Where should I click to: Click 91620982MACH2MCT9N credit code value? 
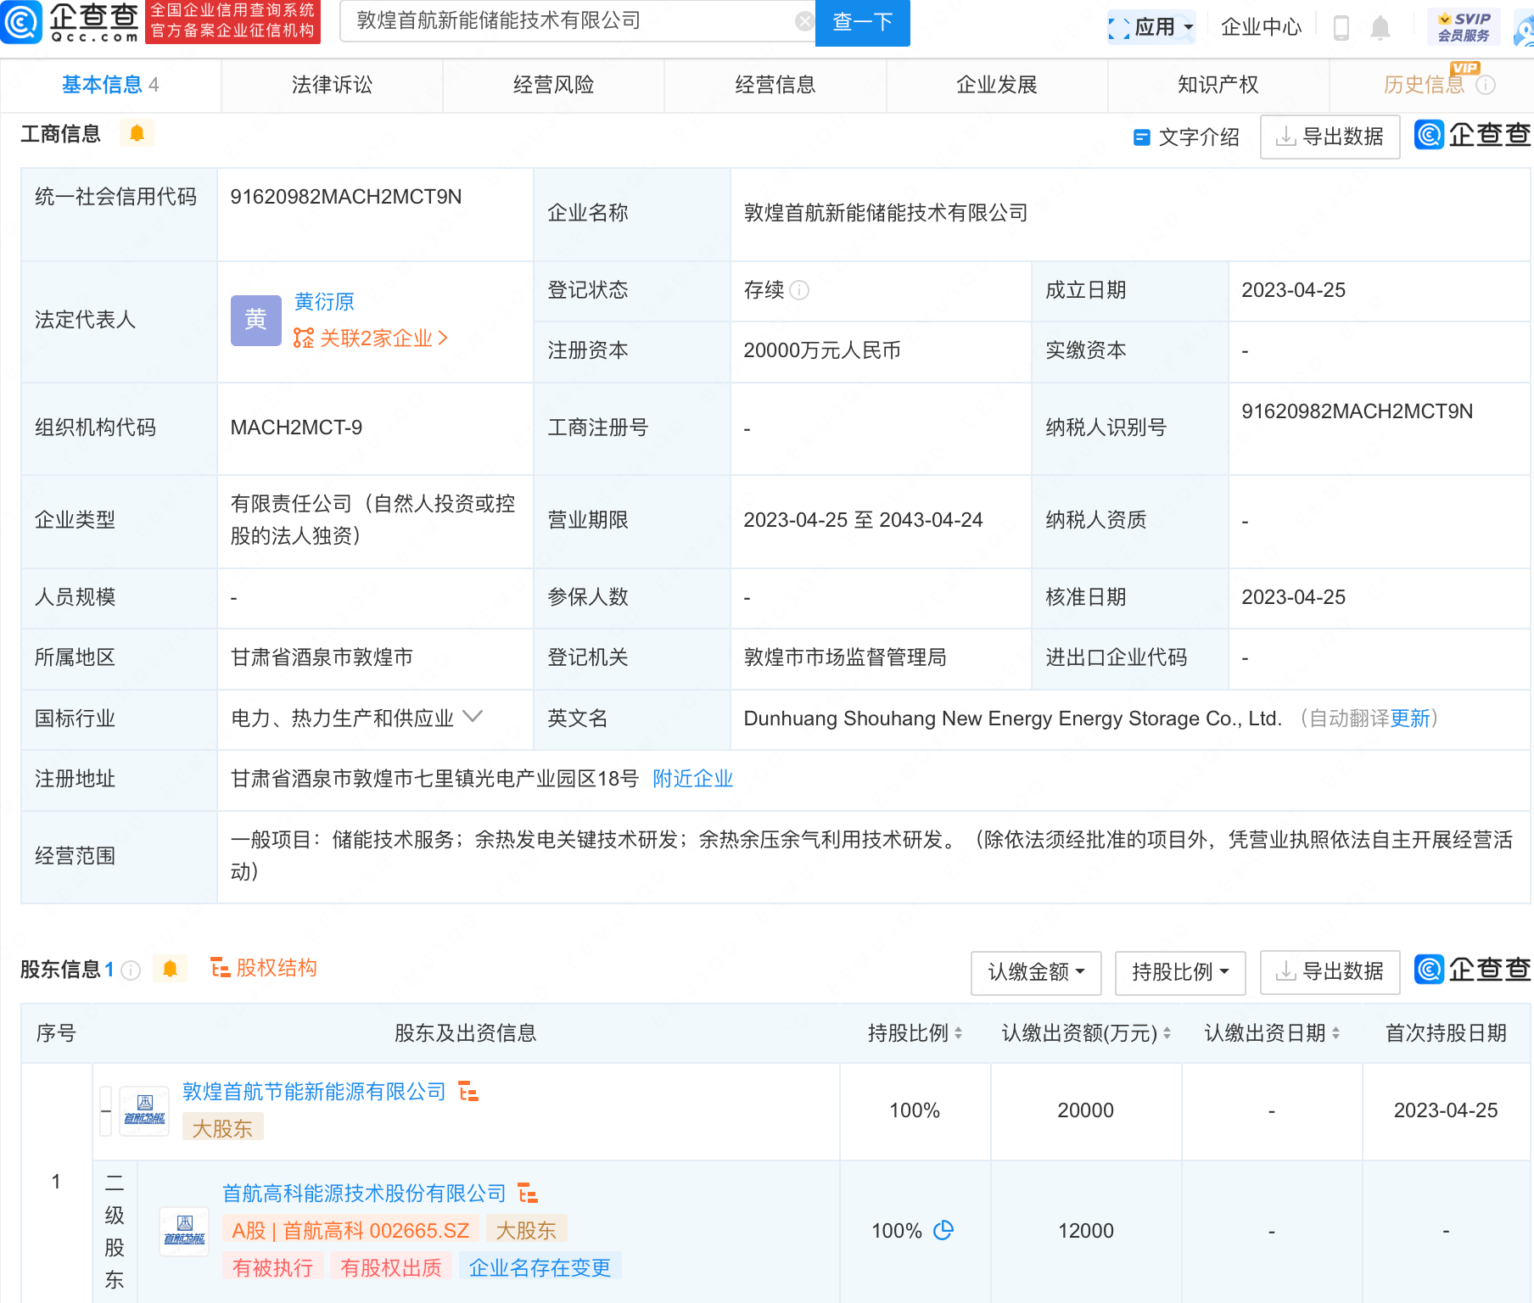pyautogui.click(x=346, y=197)
